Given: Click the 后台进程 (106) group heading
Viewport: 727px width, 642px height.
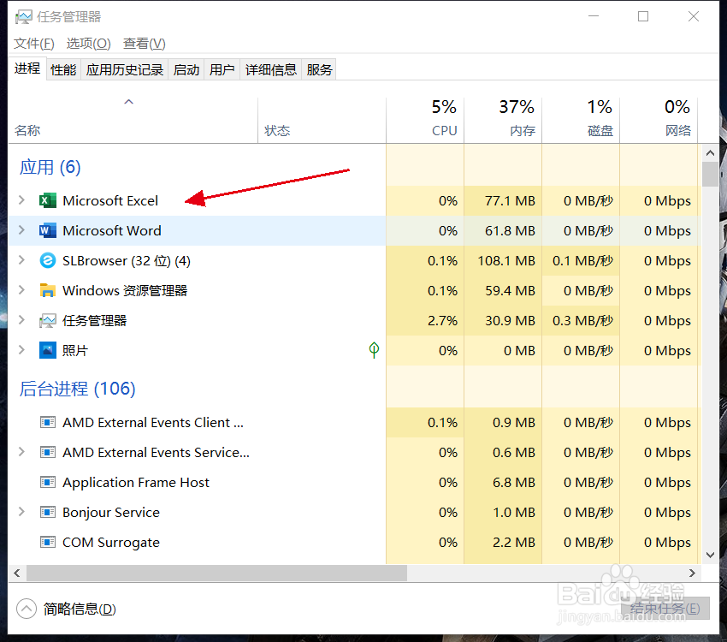Looking at the screenshot, I should [78, 389].
